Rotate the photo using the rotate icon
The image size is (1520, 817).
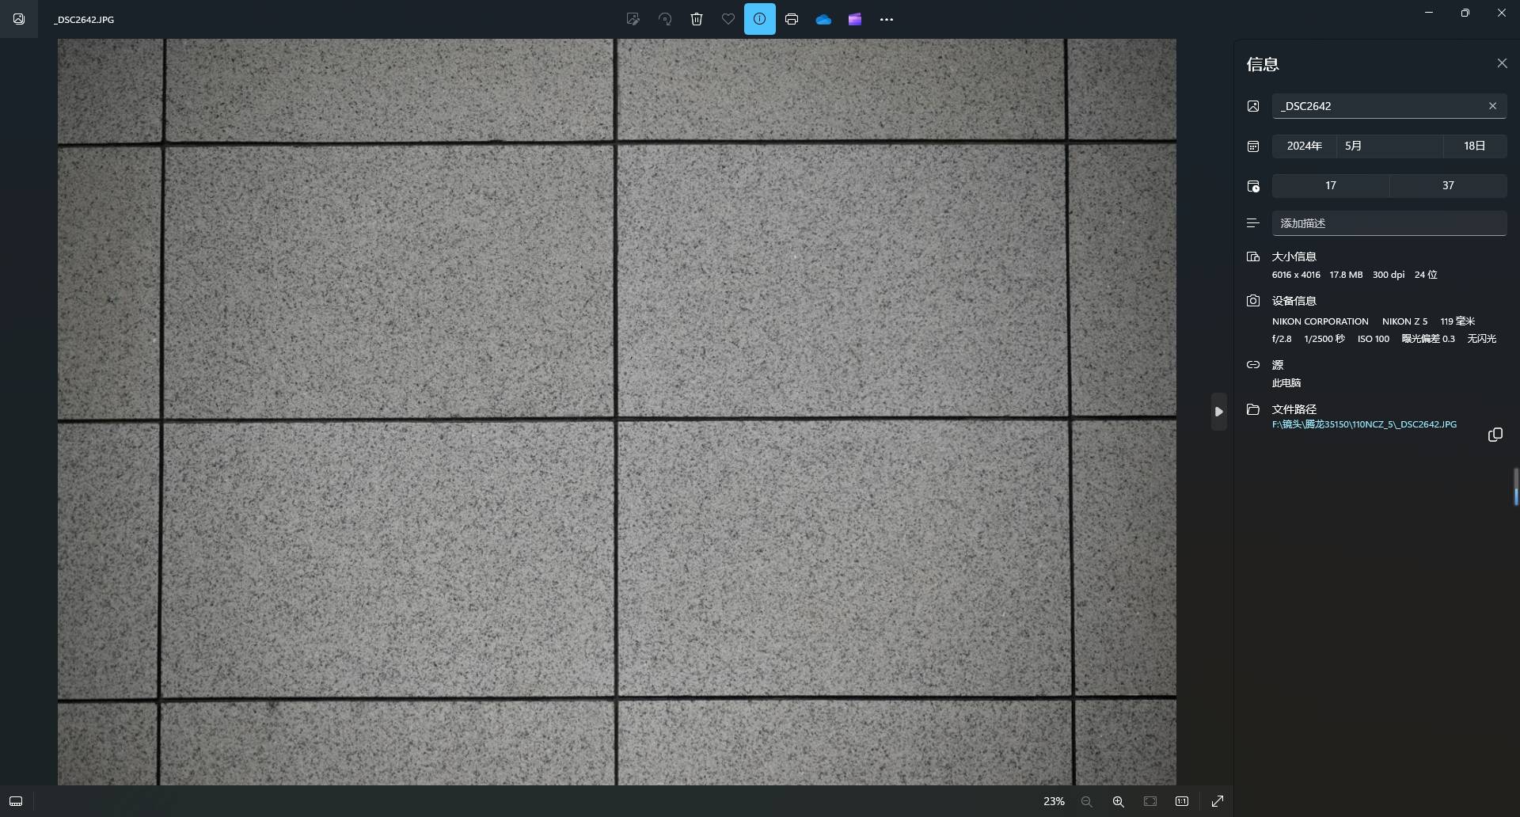[665, 19]
